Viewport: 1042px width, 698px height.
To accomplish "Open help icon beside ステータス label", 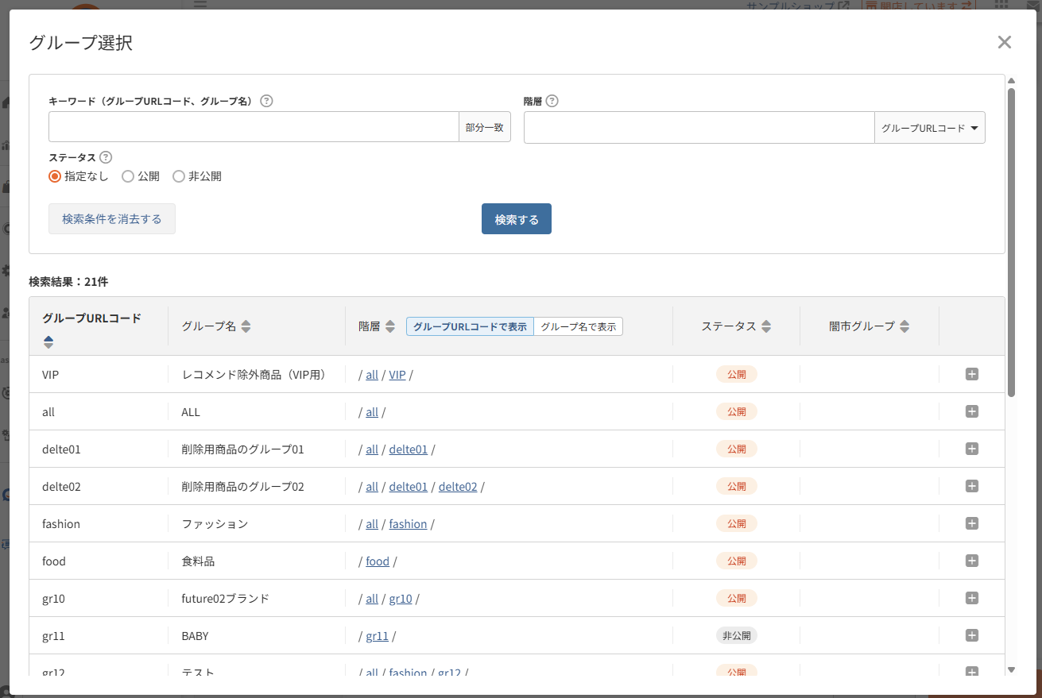I will click(x=105, y=157).
